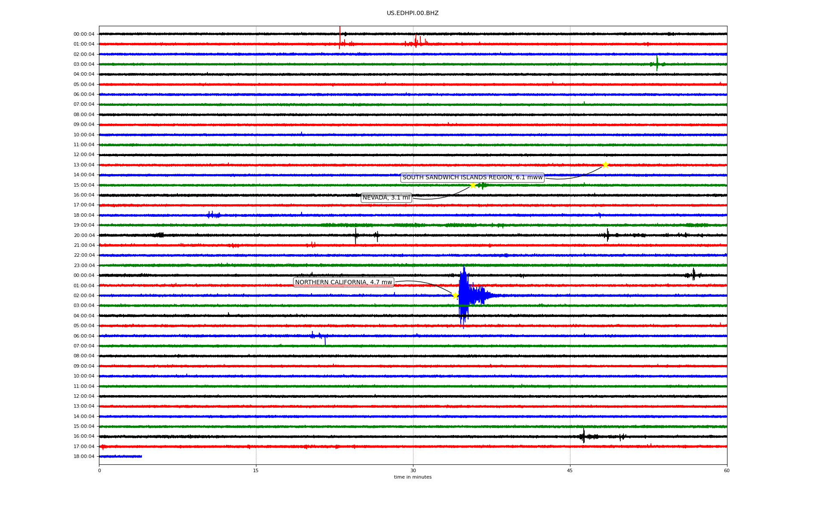Click the 60 tick on the x-axis
This screenshot has width=826, height=516.
click(727, 470)
